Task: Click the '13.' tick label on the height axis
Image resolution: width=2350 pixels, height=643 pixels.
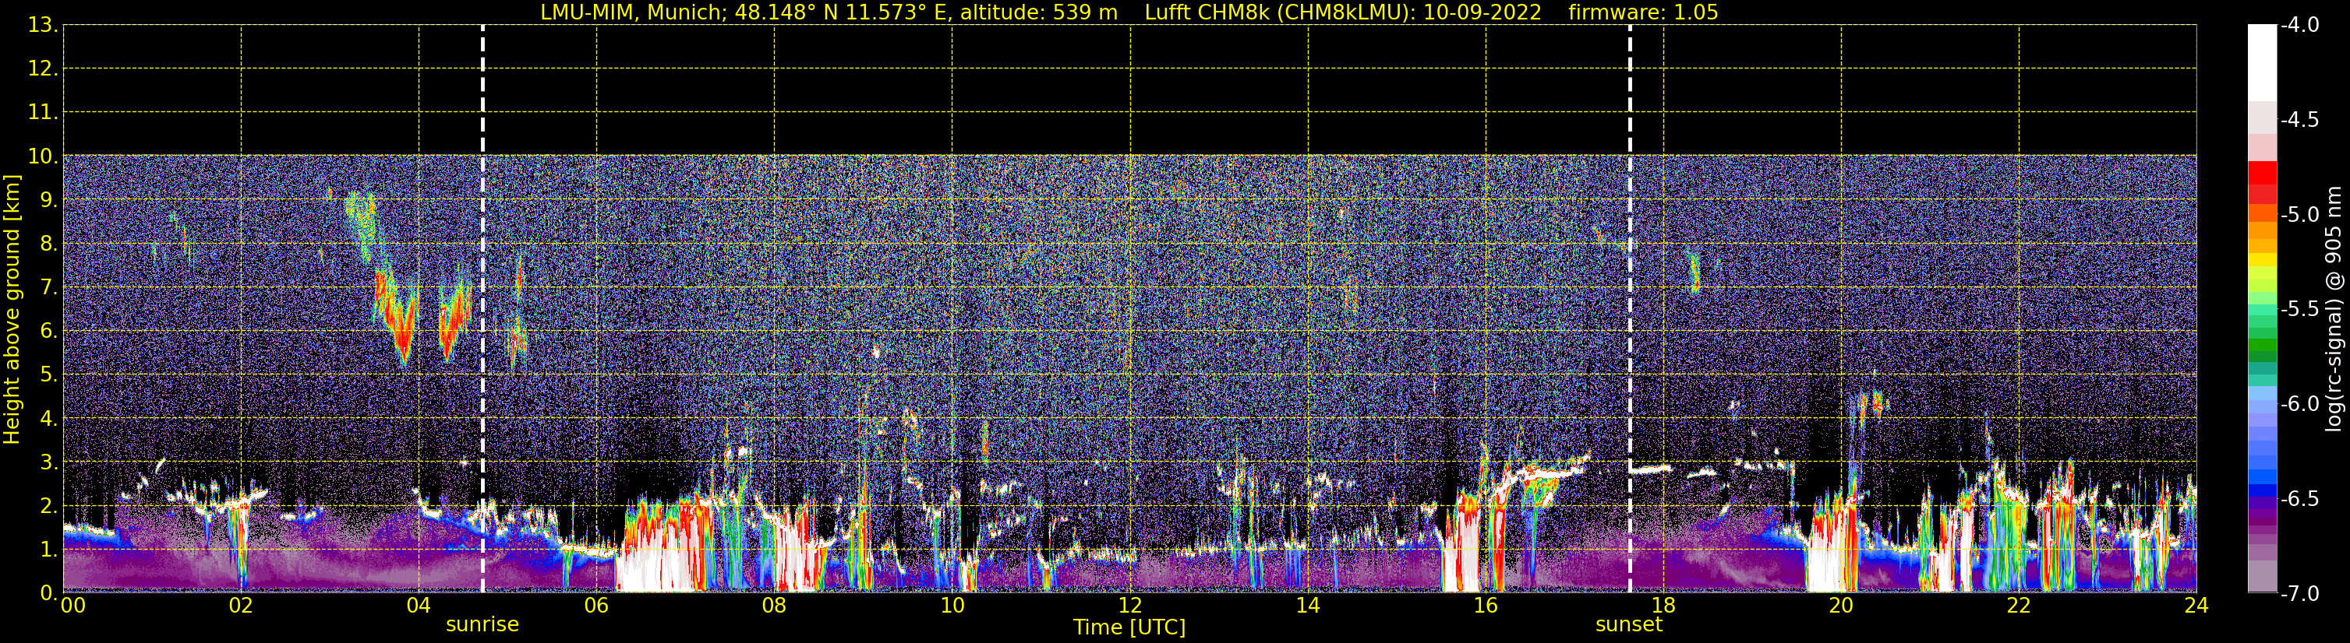Action: [x=43, y=26]
